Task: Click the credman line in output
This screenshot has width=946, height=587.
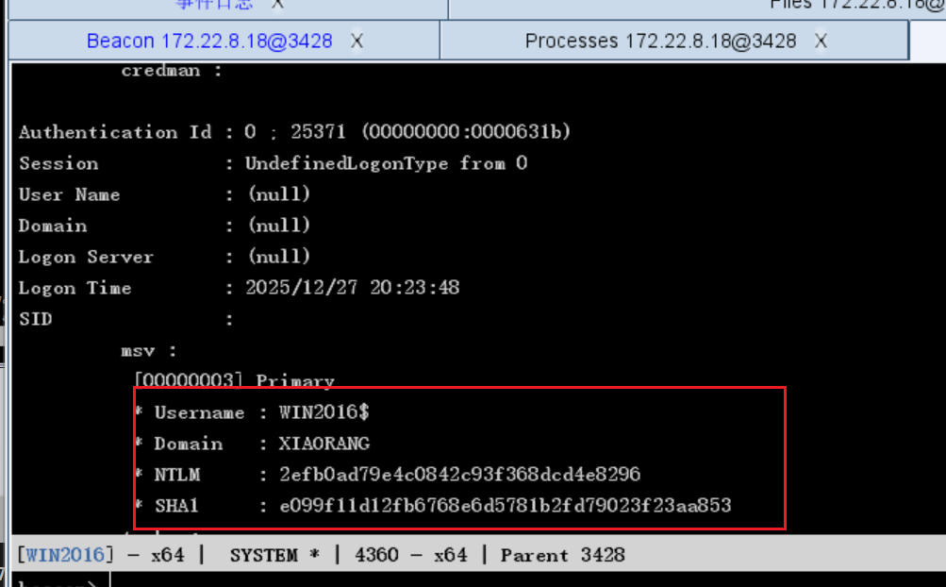Action: pyautogui.click(x=172, y=71)
